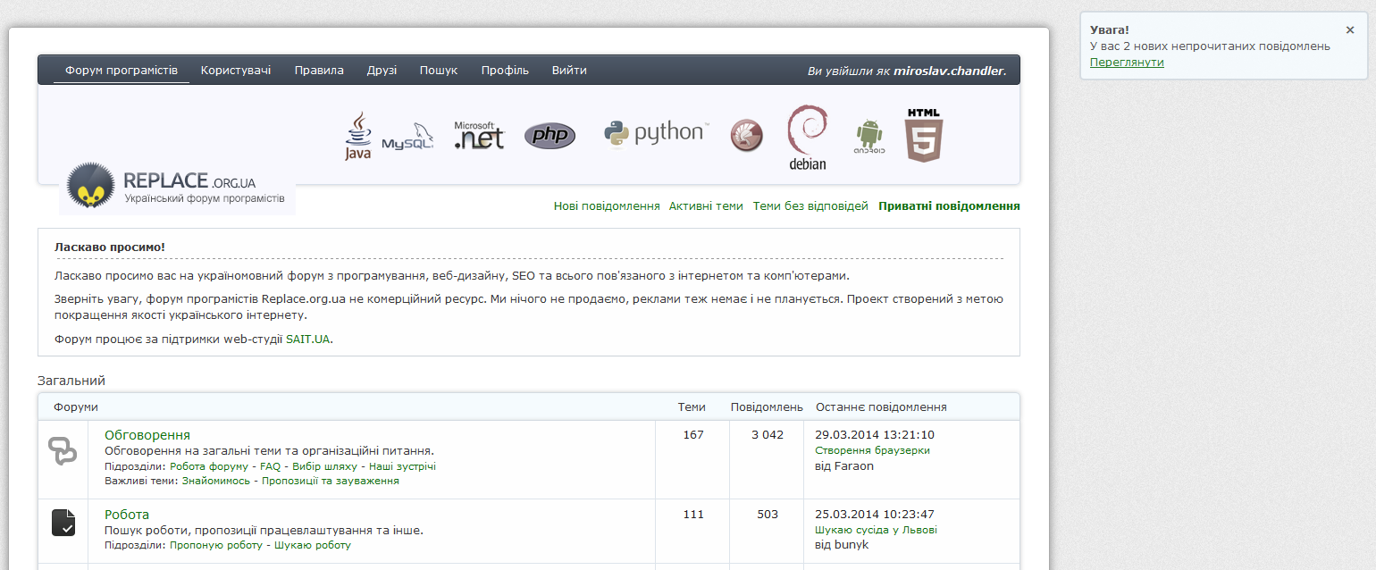Image resolution: width=1376 pixels, height=570 pixels.
Task: Open the Правила menu item
Action: 319,71
